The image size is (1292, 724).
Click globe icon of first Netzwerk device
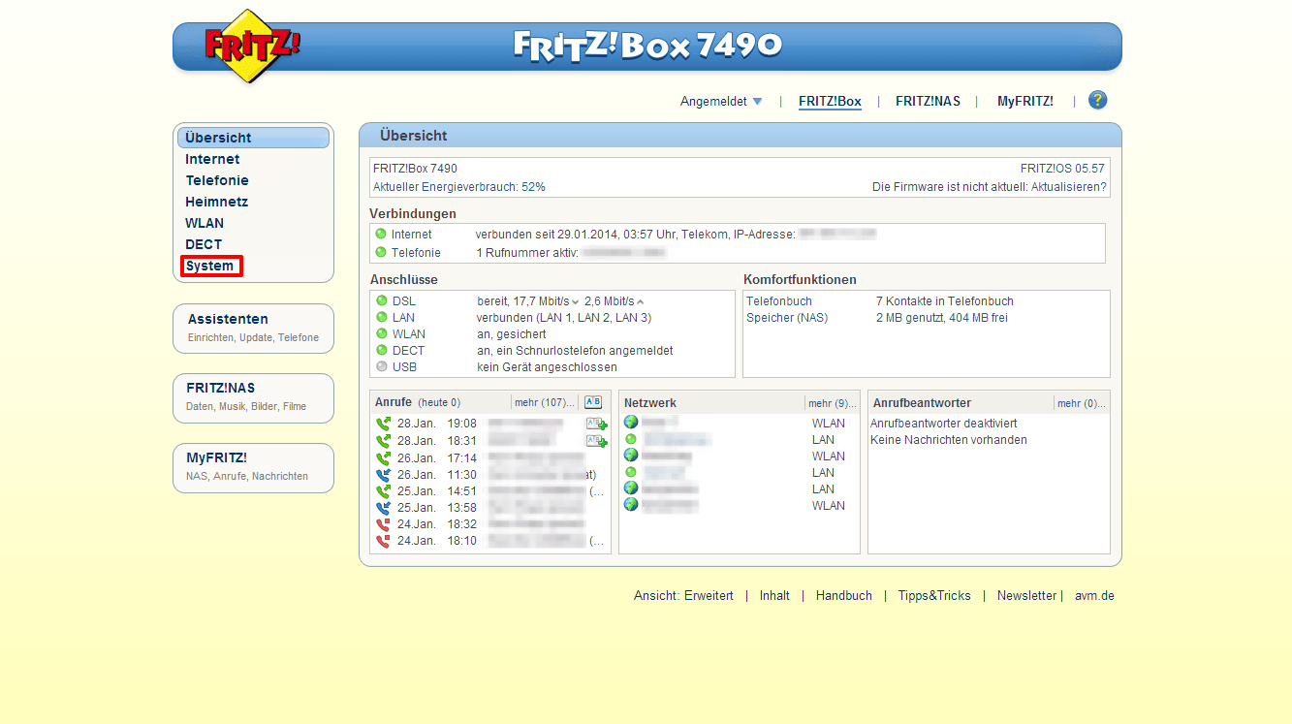631,423
